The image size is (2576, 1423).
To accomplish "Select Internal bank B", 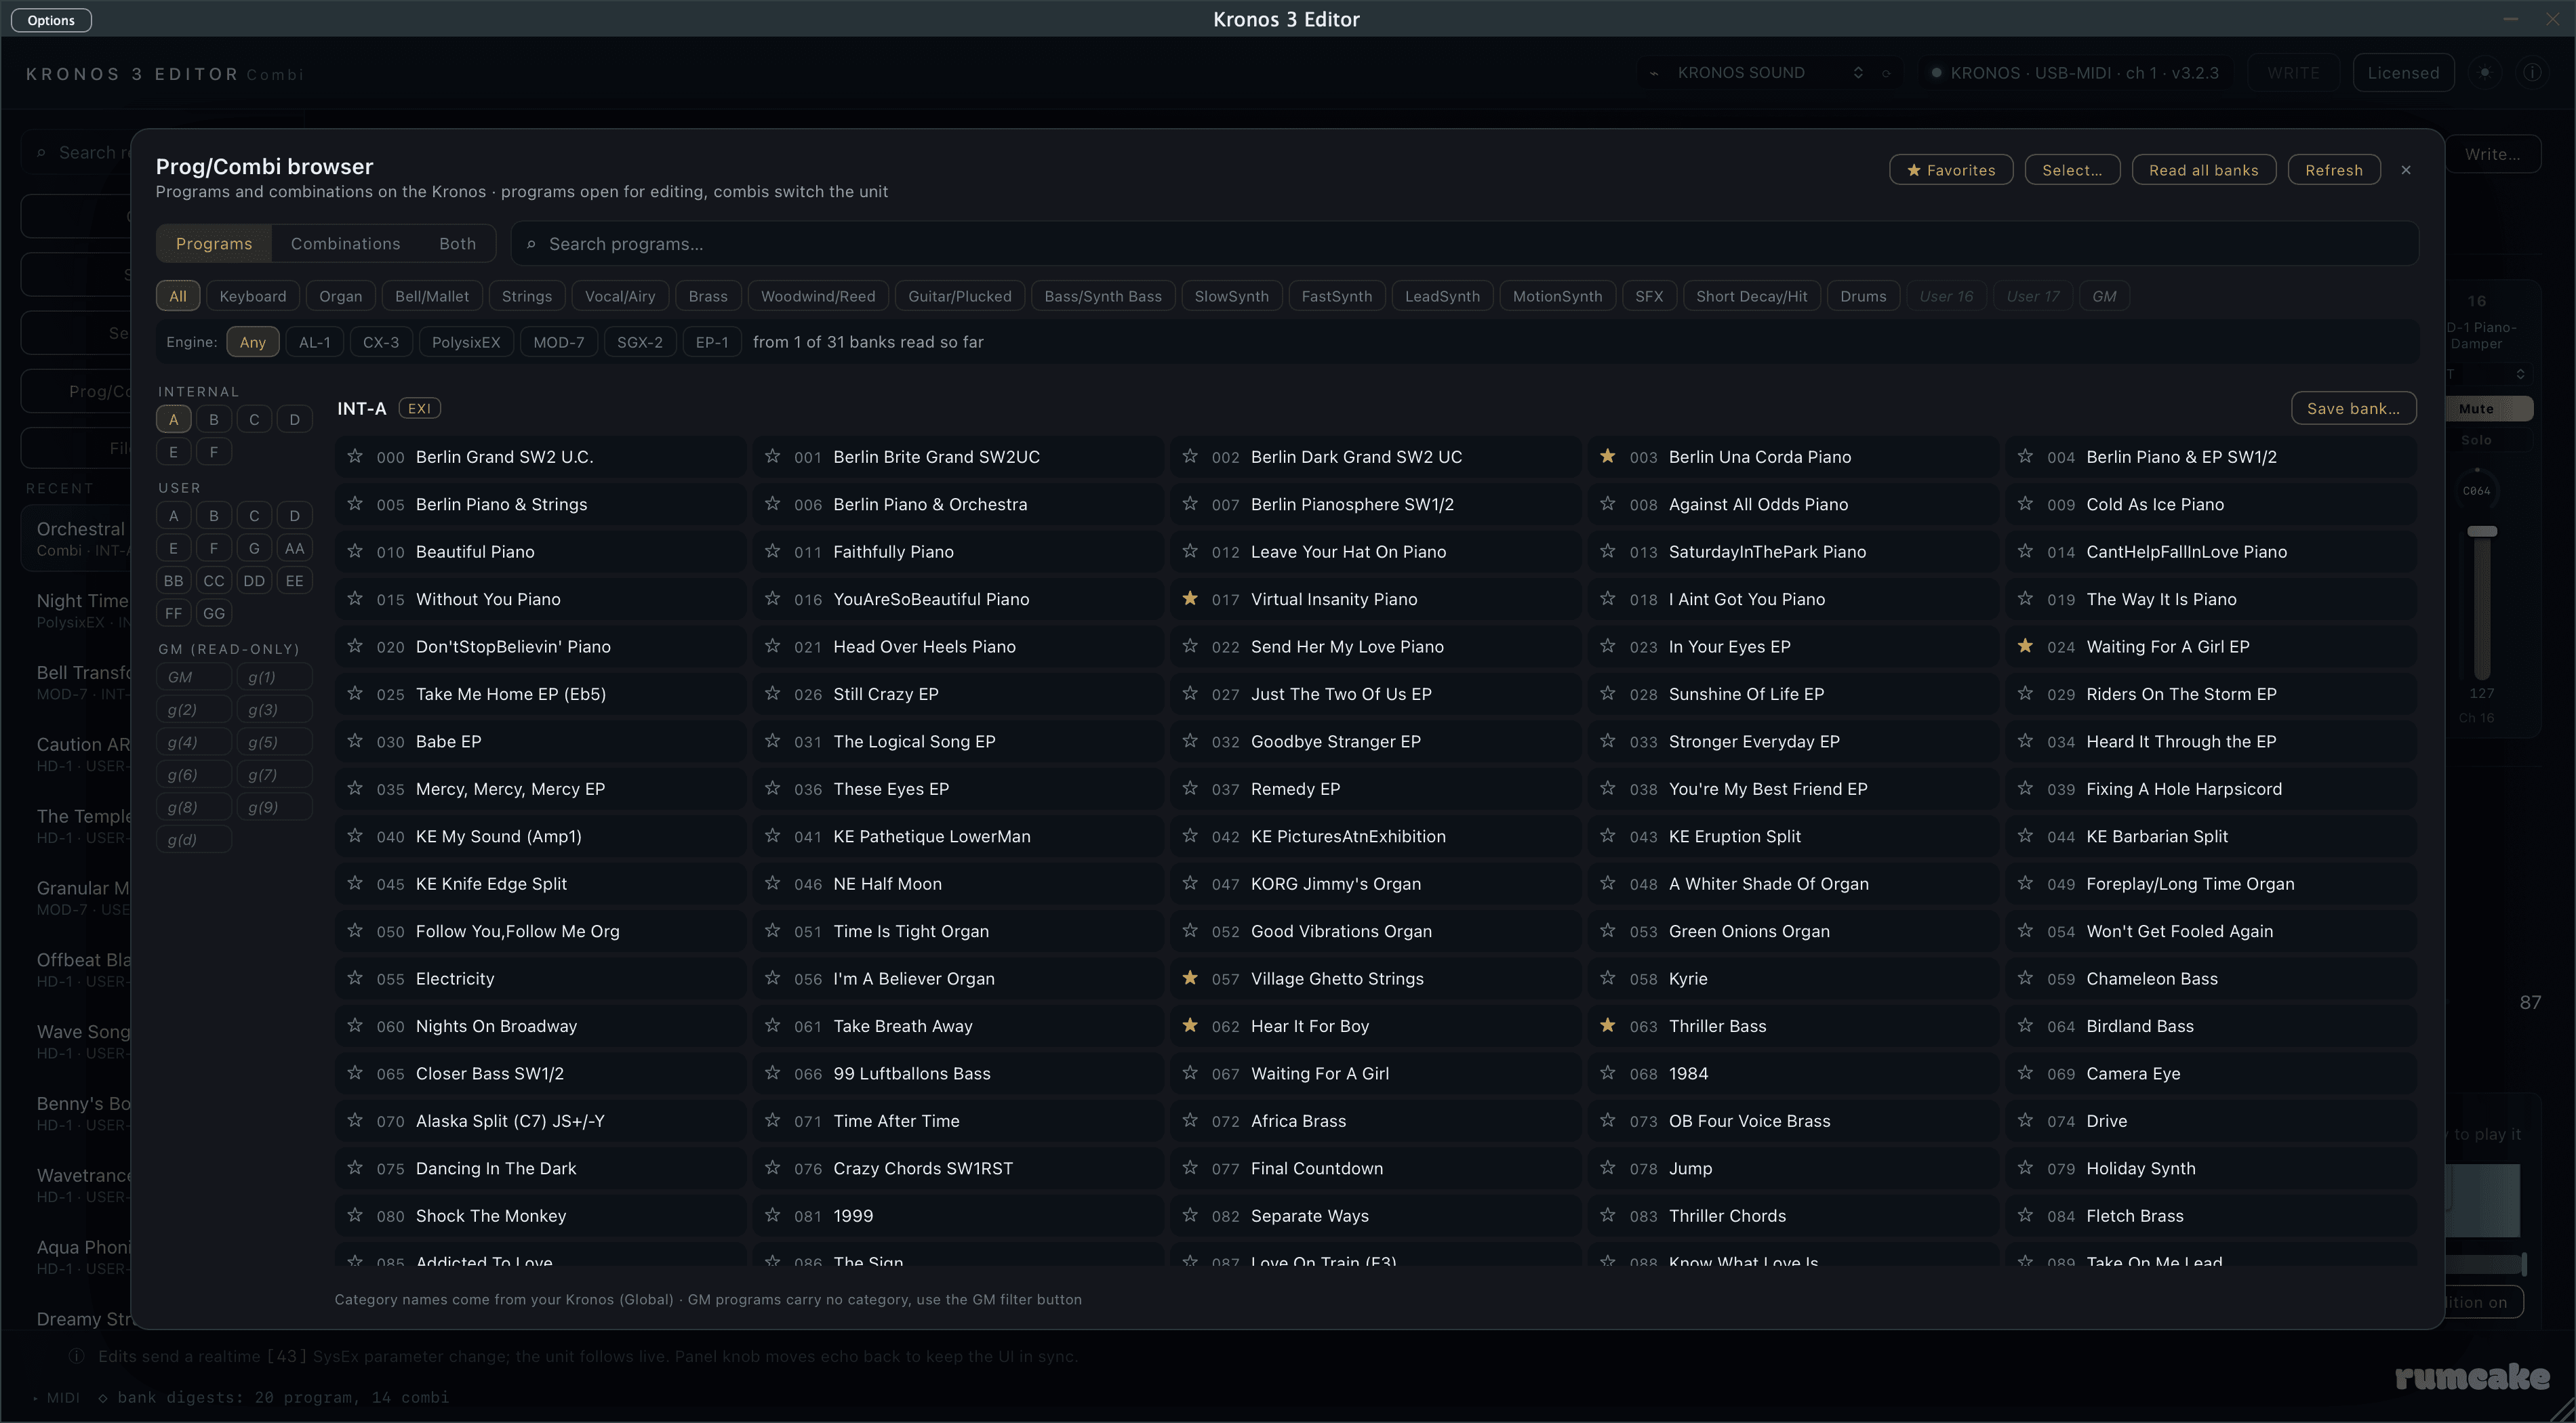I will pyautogui.click(x=213, y=419).
